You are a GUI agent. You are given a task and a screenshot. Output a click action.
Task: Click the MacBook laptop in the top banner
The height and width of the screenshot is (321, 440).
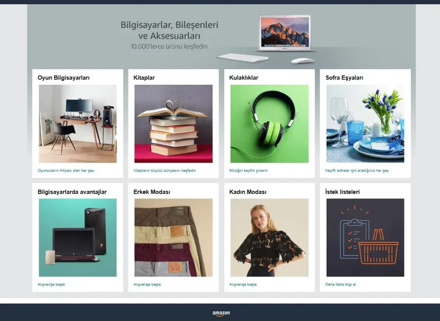(284, 33)
